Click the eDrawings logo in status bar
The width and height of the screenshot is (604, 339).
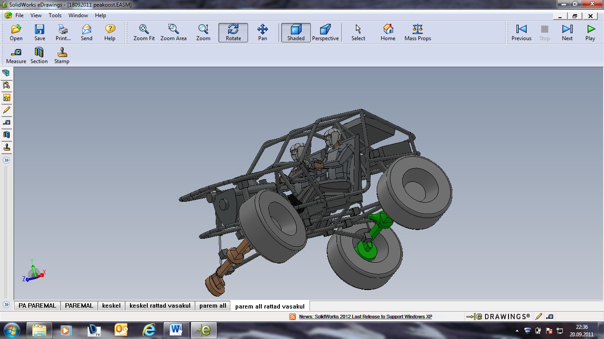(x=497, y=316)
